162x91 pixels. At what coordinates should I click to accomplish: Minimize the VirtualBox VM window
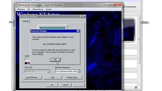(107, 5)
